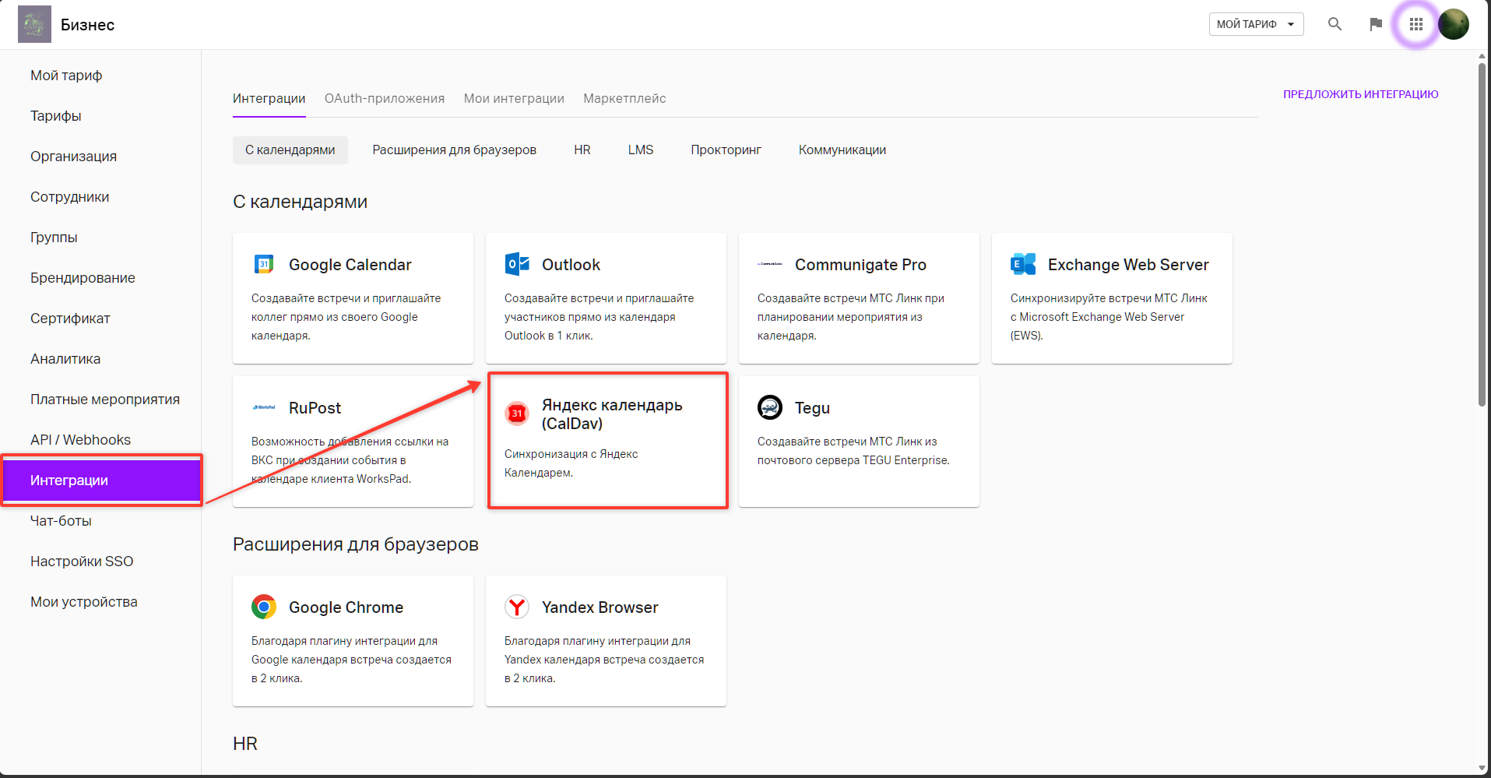
Task: Click the Яндекс календарь icon
Action: pyautogui.click(x=517, y=414)
